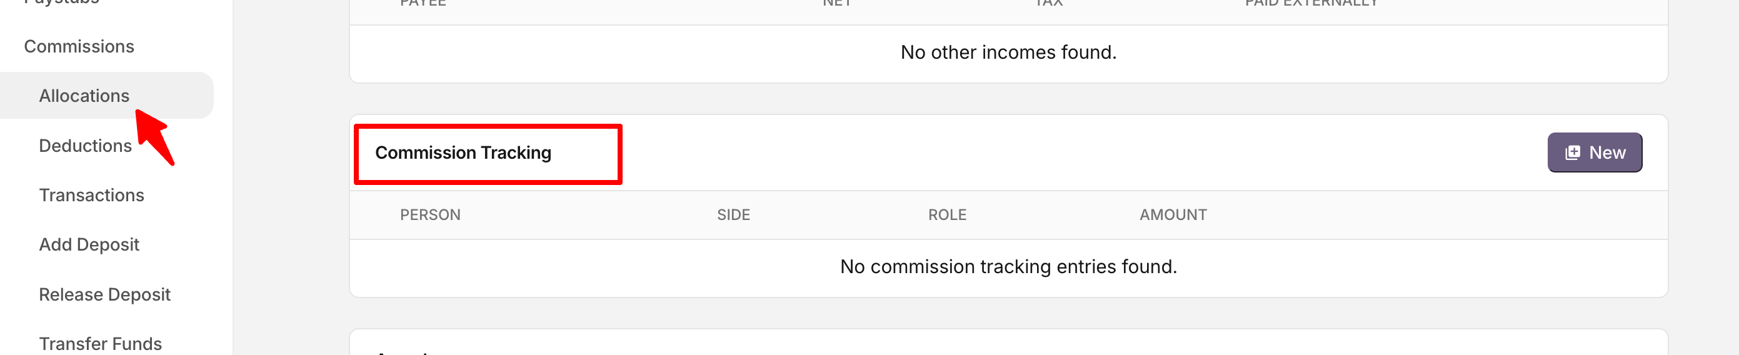The width and height of the screenshot is (1739, 355).
Task: Click the TAX column header
Action: pyautogui.click(x=1048, y=3)
